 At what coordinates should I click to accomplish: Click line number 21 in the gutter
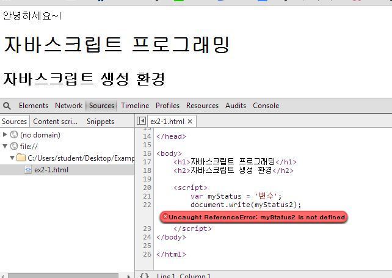[x=147, y=196]
